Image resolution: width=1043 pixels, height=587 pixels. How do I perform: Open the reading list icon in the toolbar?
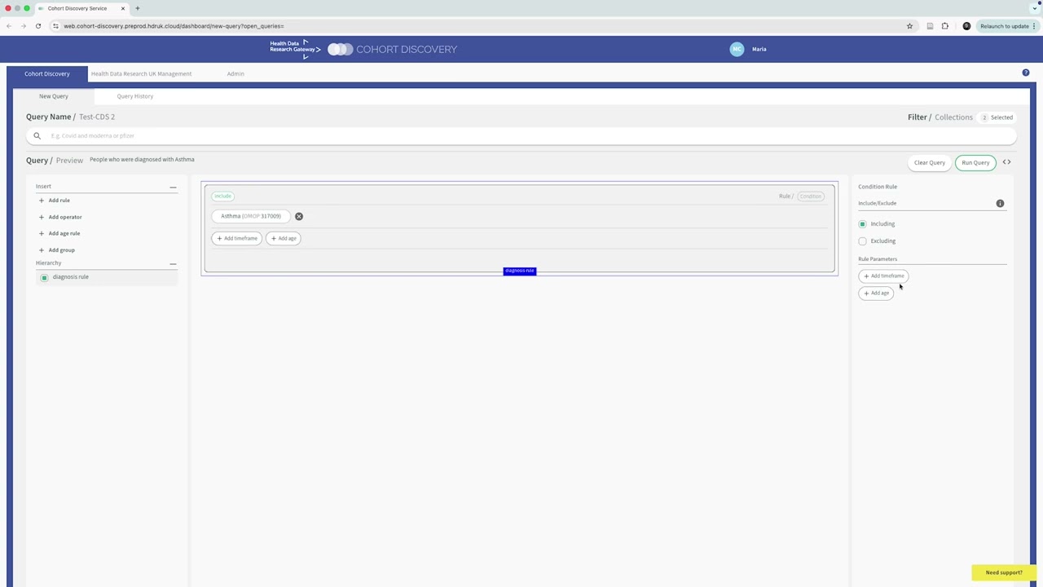pos(930,26)
